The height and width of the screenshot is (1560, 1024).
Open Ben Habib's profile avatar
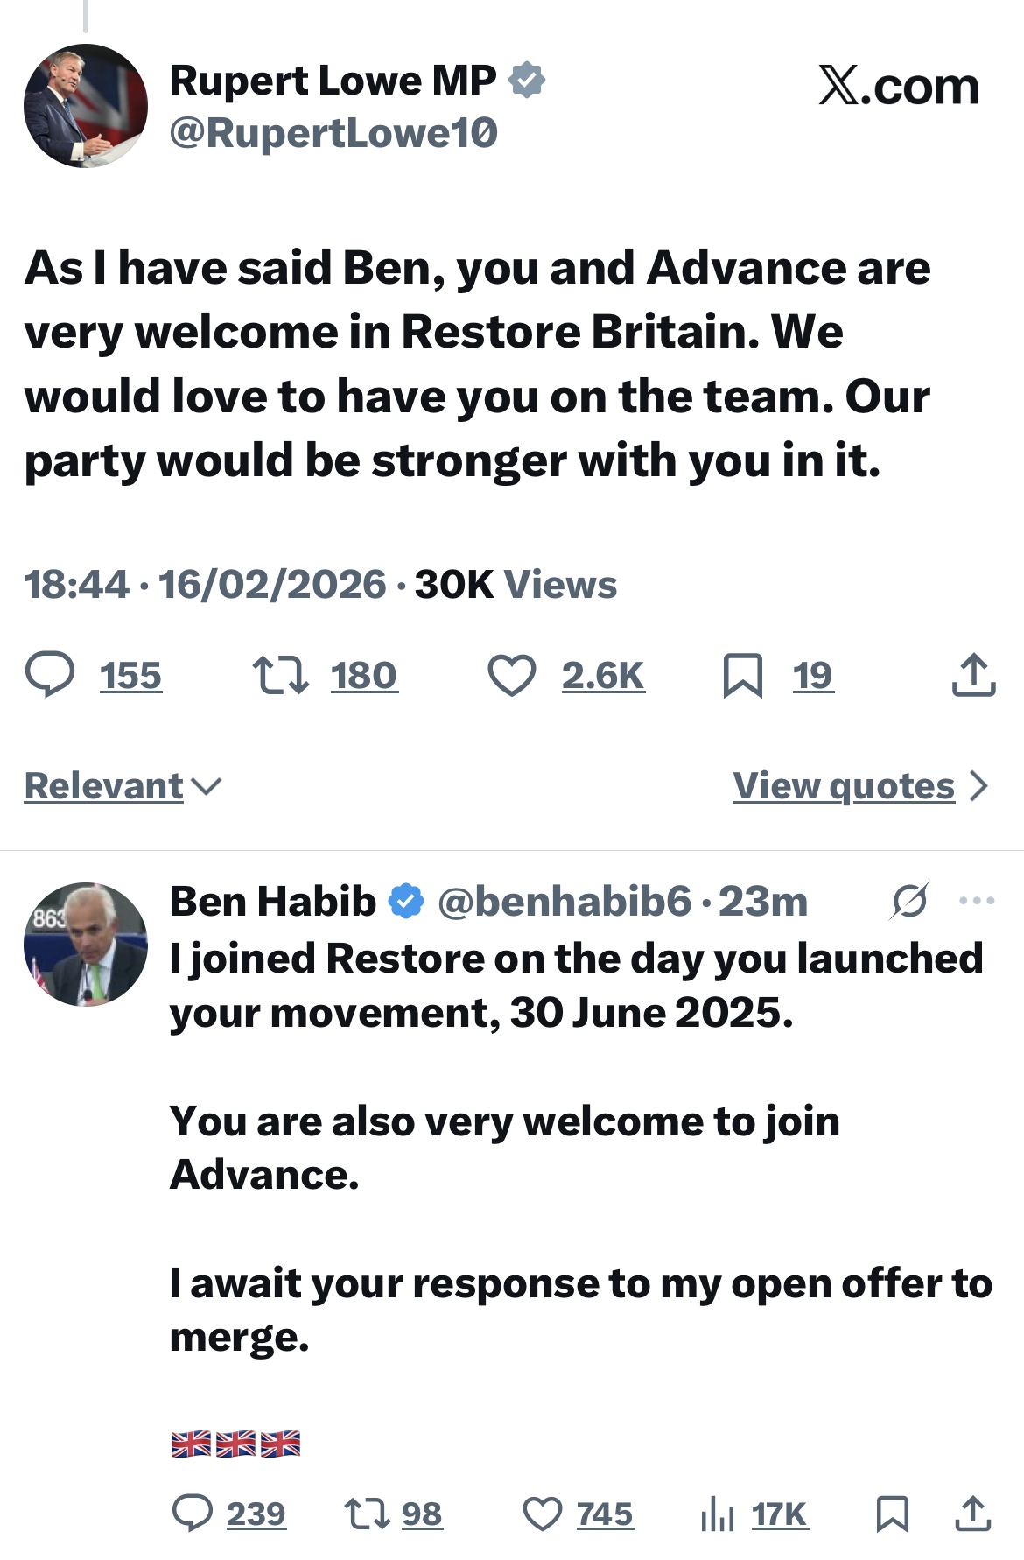[86, 944]
